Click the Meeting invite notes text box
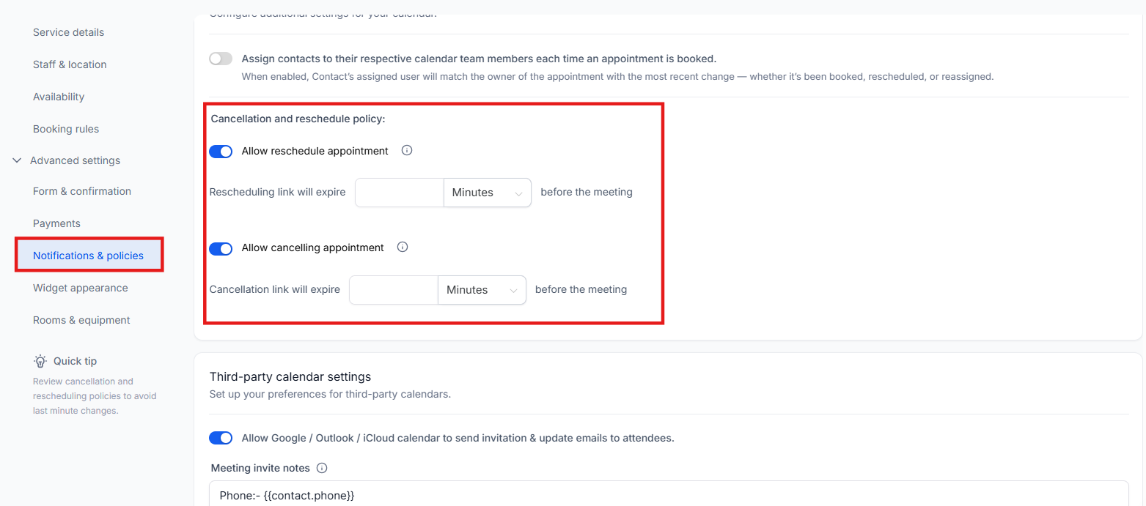Screen dimensions: 1146x506 667,494
